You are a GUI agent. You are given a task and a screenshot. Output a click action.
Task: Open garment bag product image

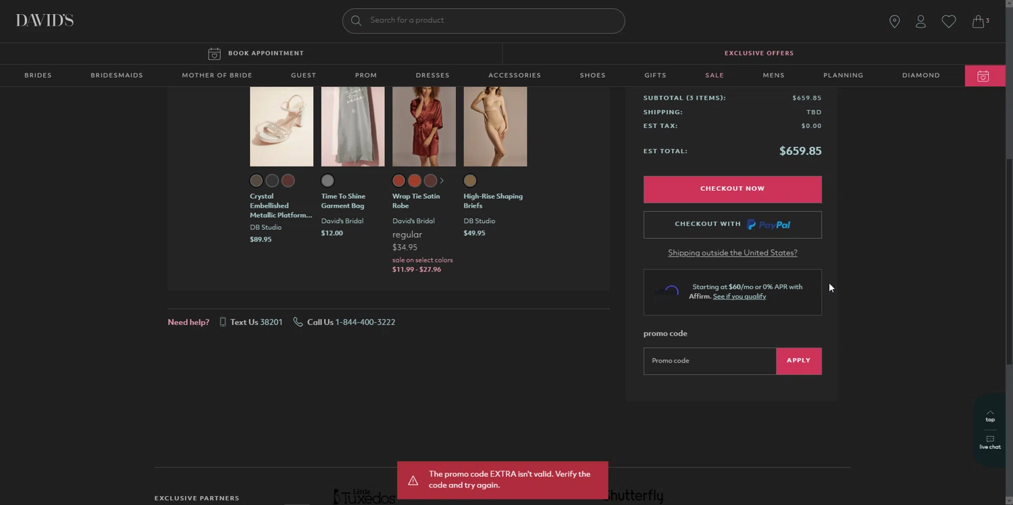pyautogui.click(x=353, y=127)
